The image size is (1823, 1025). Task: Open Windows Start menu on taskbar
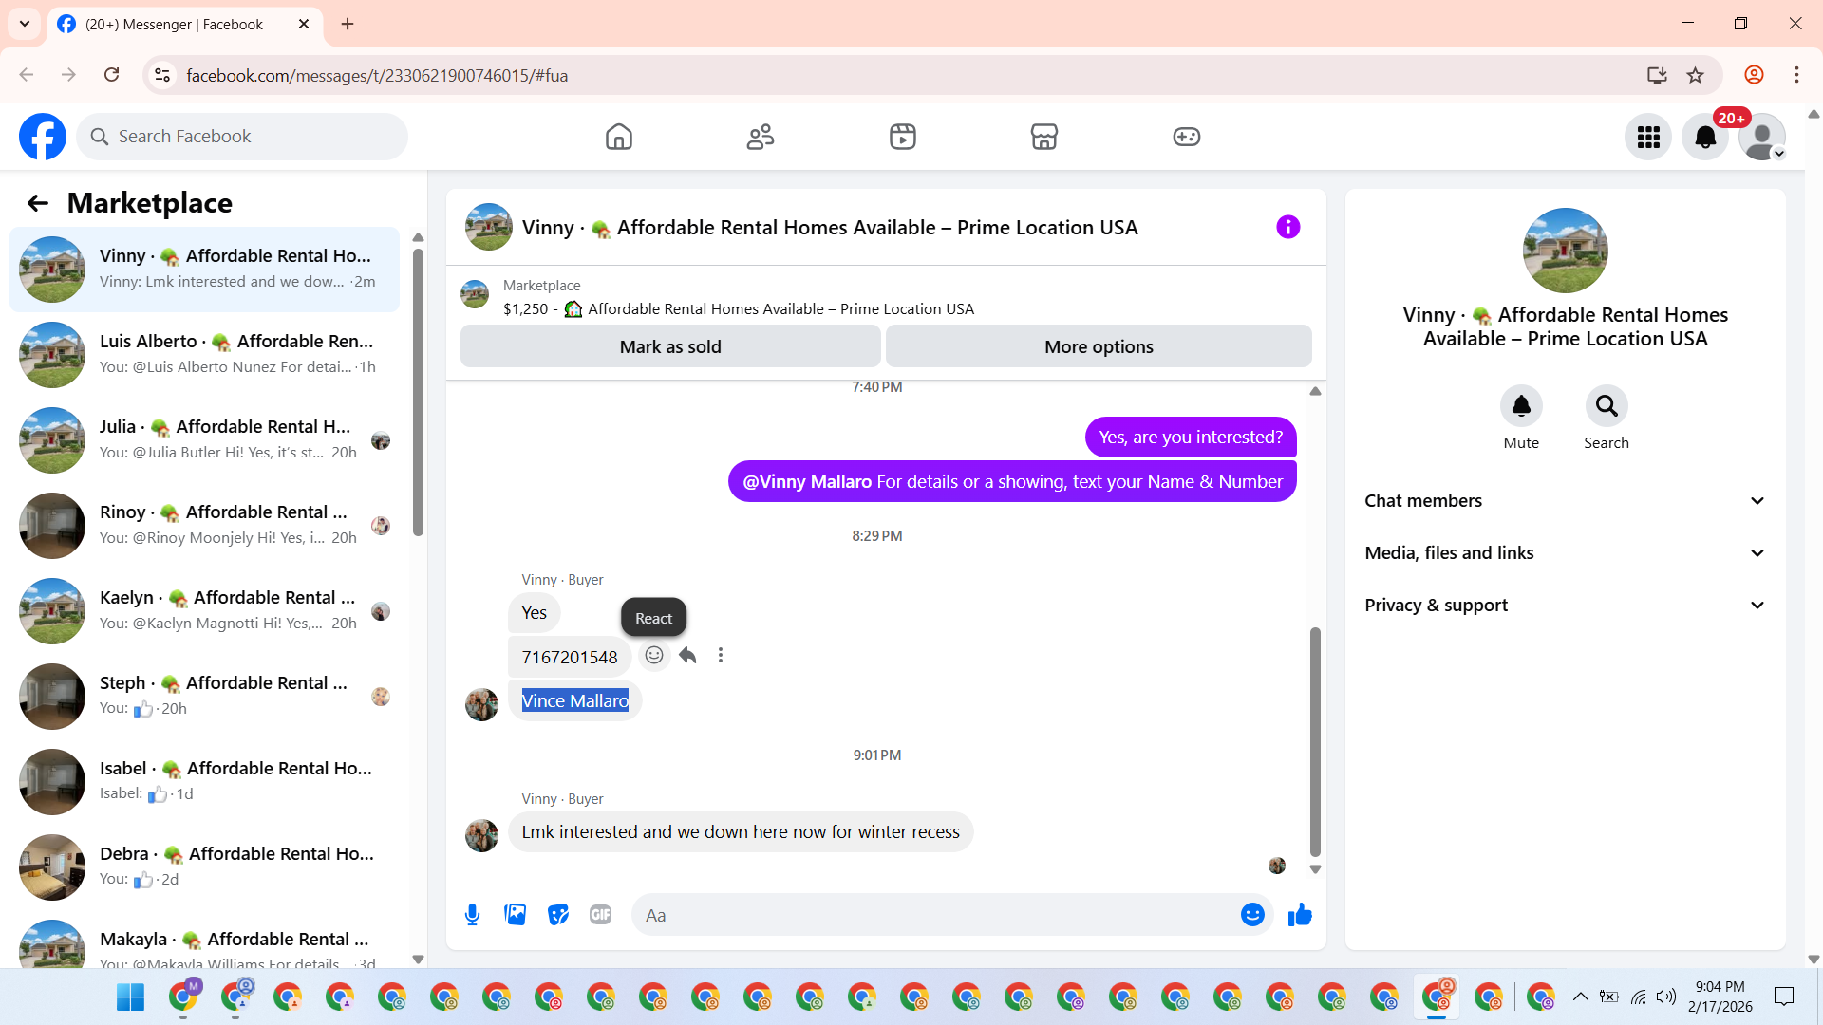pyautogui.click(x=130, y=997)
